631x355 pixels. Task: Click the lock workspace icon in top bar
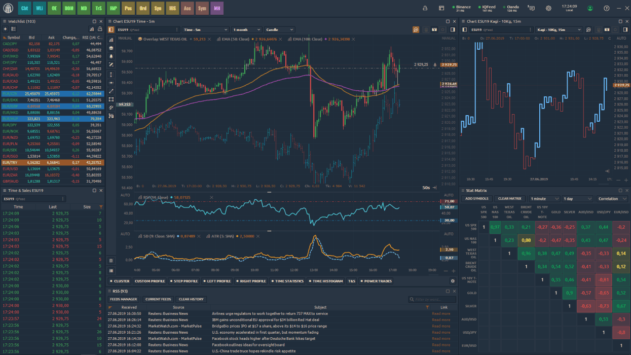click(x=425, y=8)
